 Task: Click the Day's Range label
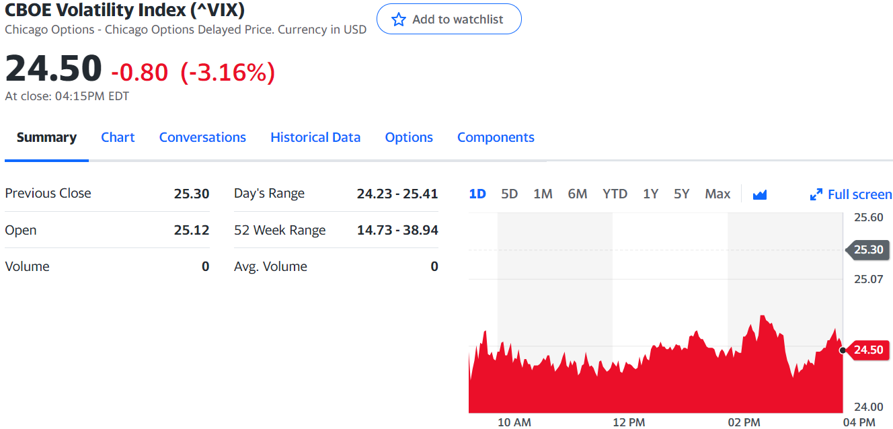(x=269, y=194)
